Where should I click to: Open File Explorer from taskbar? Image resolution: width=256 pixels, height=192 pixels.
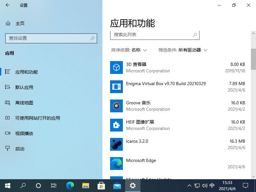(85, 186)
